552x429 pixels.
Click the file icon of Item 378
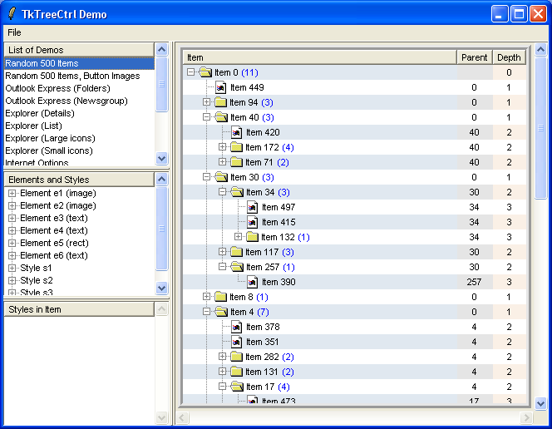coord(237,327)
